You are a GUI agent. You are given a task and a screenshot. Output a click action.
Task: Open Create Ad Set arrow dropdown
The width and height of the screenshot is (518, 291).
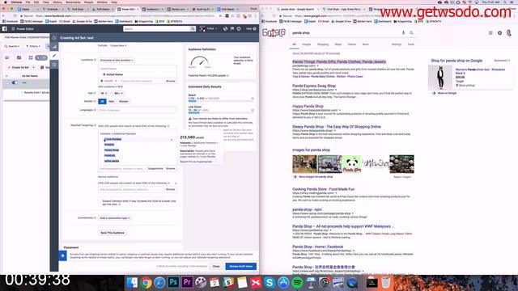tap(33, 67)
